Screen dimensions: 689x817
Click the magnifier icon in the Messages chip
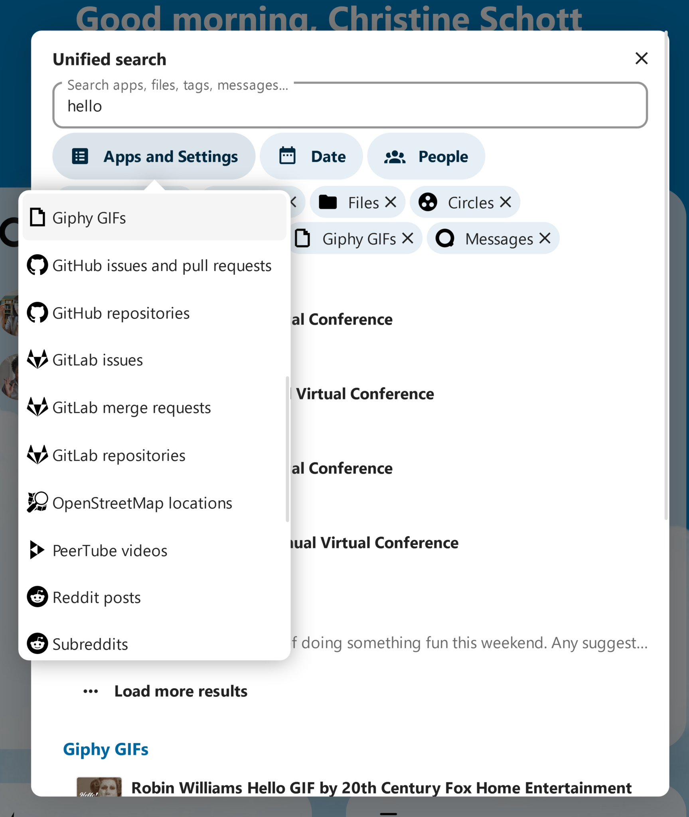click(x=446, y=238)
